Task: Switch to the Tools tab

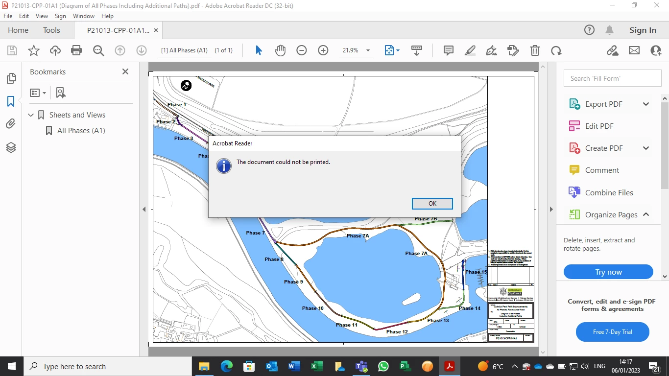Action: (x=51, y=30)
